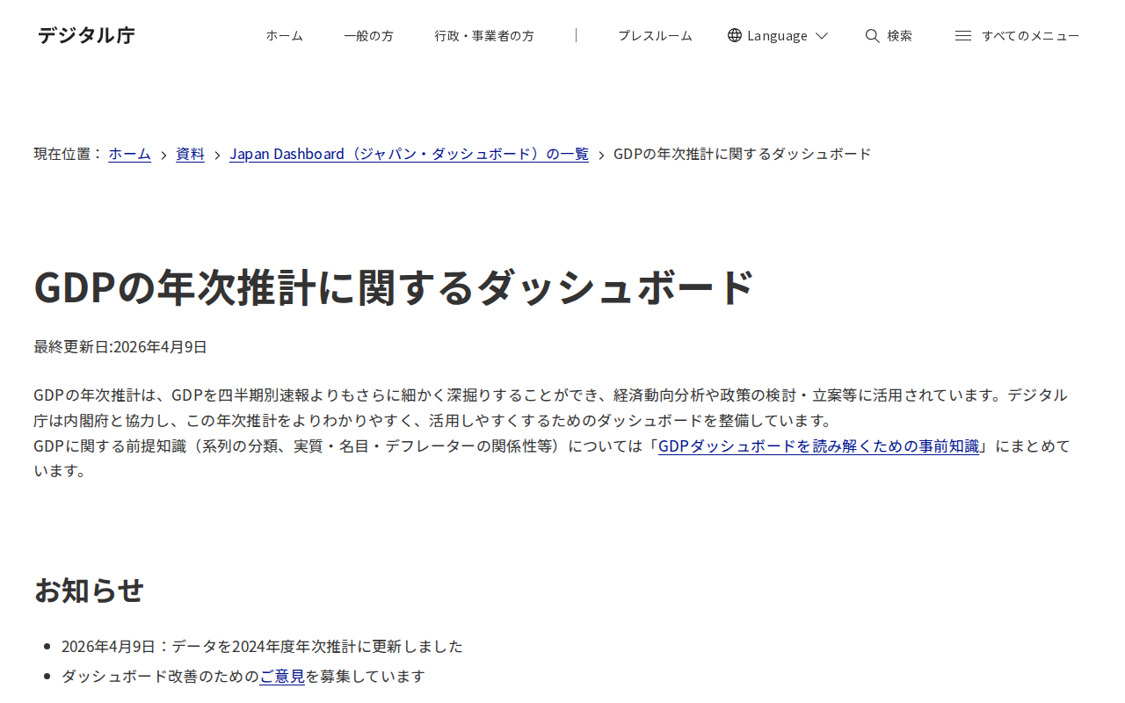Screen dimensions: 1125x703
Task: Follow the 資料 breadcrumb link
Action: tap(190, 154)
